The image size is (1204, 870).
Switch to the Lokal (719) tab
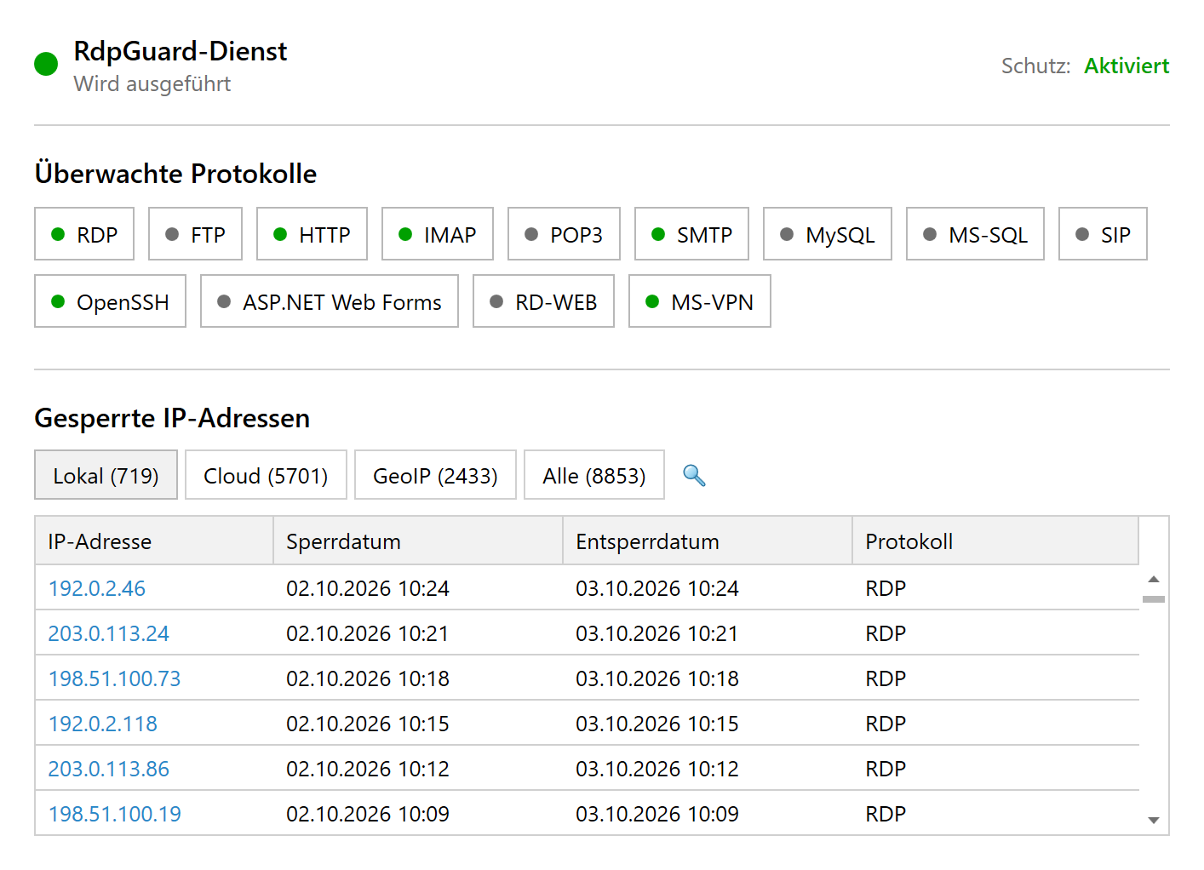pos(106,475)
